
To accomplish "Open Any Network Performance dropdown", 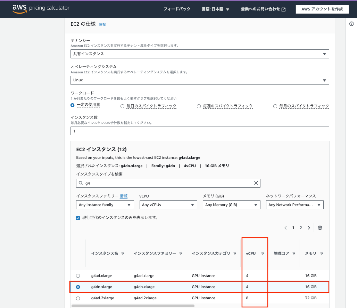I will (294, 205).
